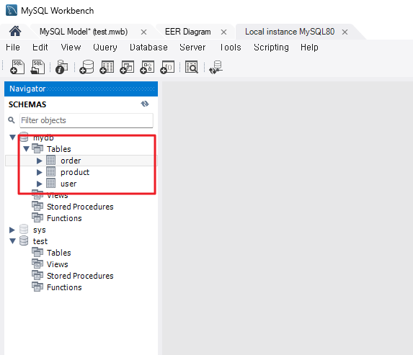The height and width of the screenshot is (355, 413).
Task: Create a new view icon
Action: coord(127,67)
